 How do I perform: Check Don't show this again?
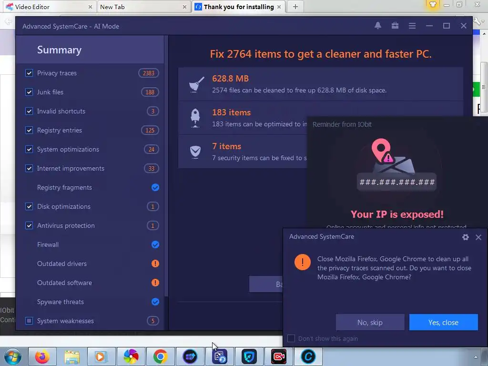(291, 338)
